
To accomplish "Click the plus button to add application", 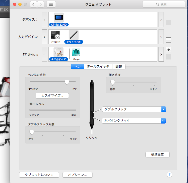I will 168,50.
